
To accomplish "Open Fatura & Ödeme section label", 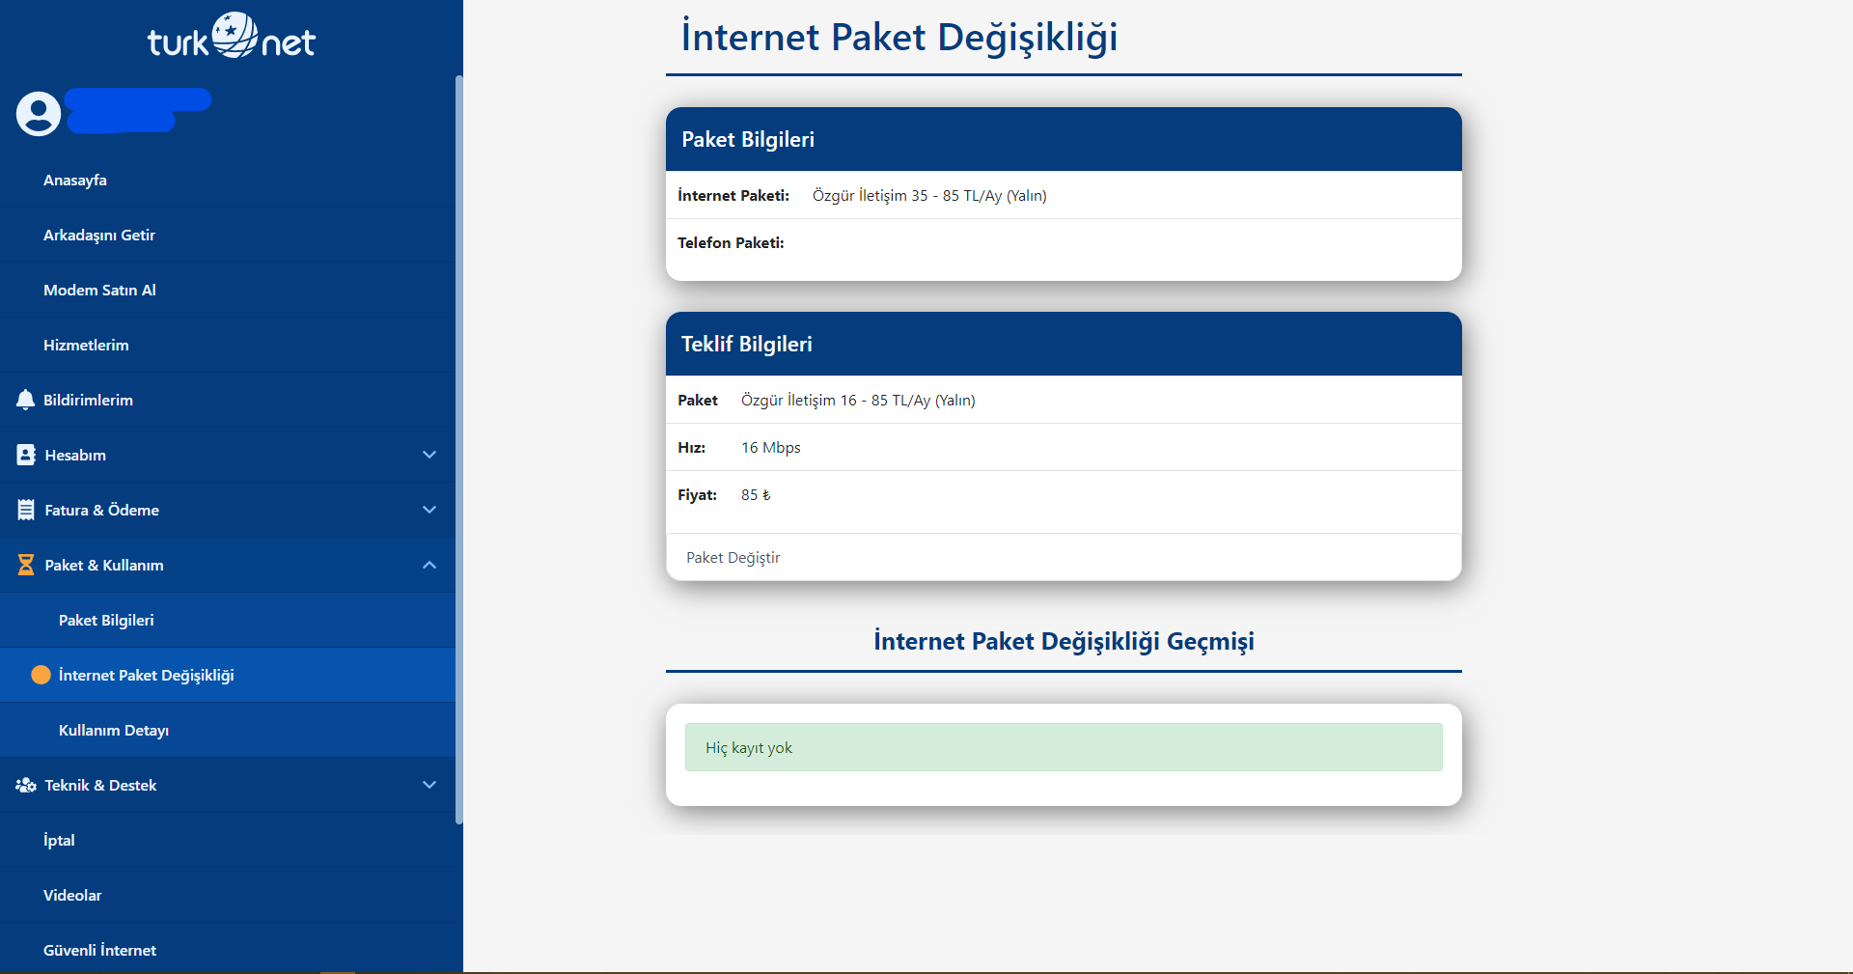I will pos(101,511).
